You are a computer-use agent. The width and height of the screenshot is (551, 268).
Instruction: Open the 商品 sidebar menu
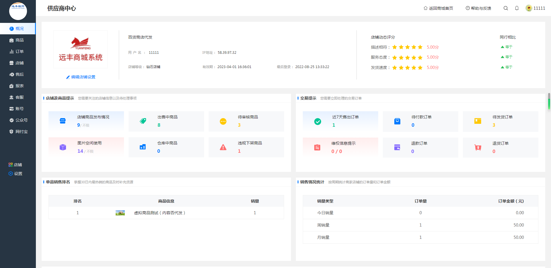18,40
